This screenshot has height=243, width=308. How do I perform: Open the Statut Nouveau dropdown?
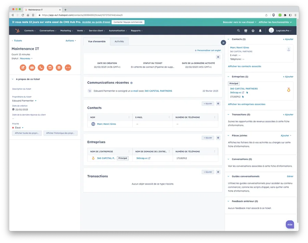26,58
